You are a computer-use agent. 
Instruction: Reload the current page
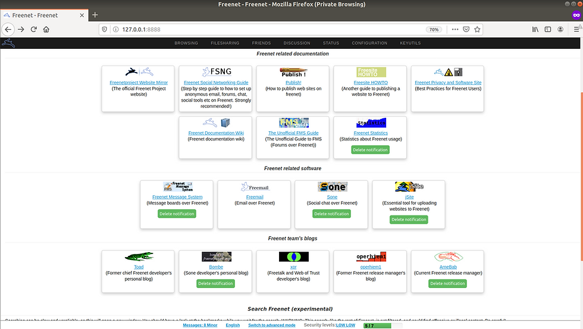coord(33,29)
